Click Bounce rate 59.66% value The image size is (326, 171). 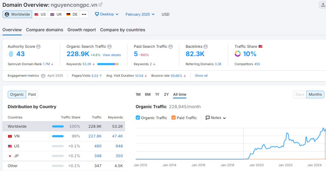176,76
